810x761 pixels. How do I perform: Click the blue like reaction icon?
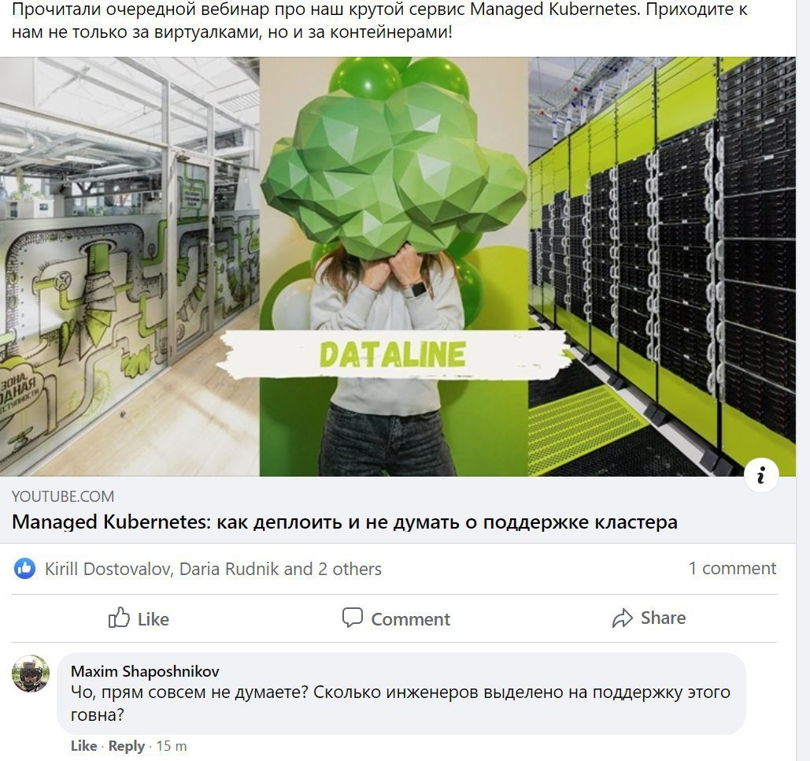point(24,569)
